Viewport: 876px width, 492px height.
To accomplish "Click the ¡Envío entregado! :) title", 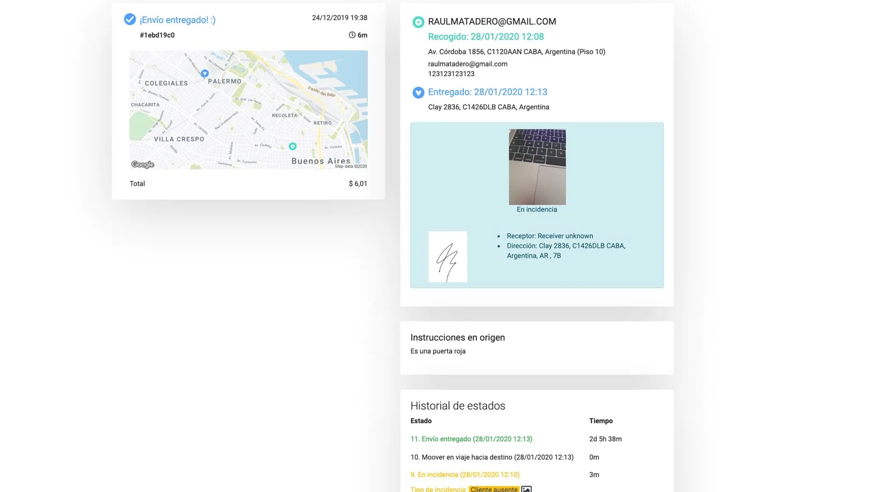I will 177,20.
